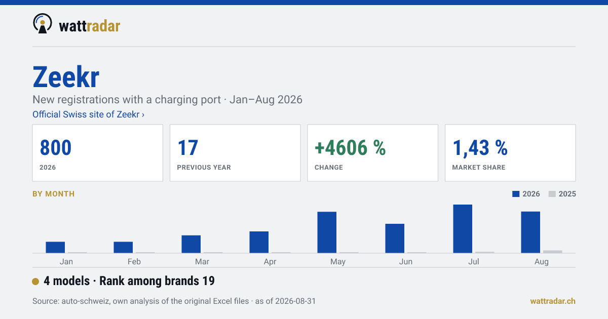Screen dimensions: 608x319
Task: Select the 800 registrations 2026 card
Action: click(x=98, y=153)
